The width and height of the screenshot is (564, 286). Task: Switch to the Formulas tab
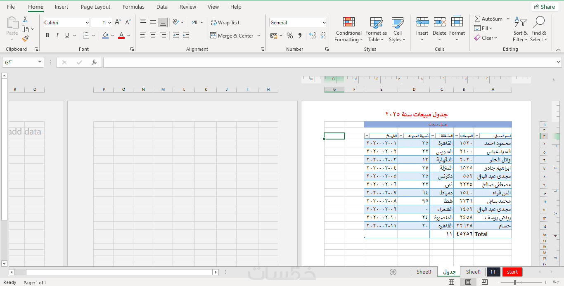coord(133,7)
